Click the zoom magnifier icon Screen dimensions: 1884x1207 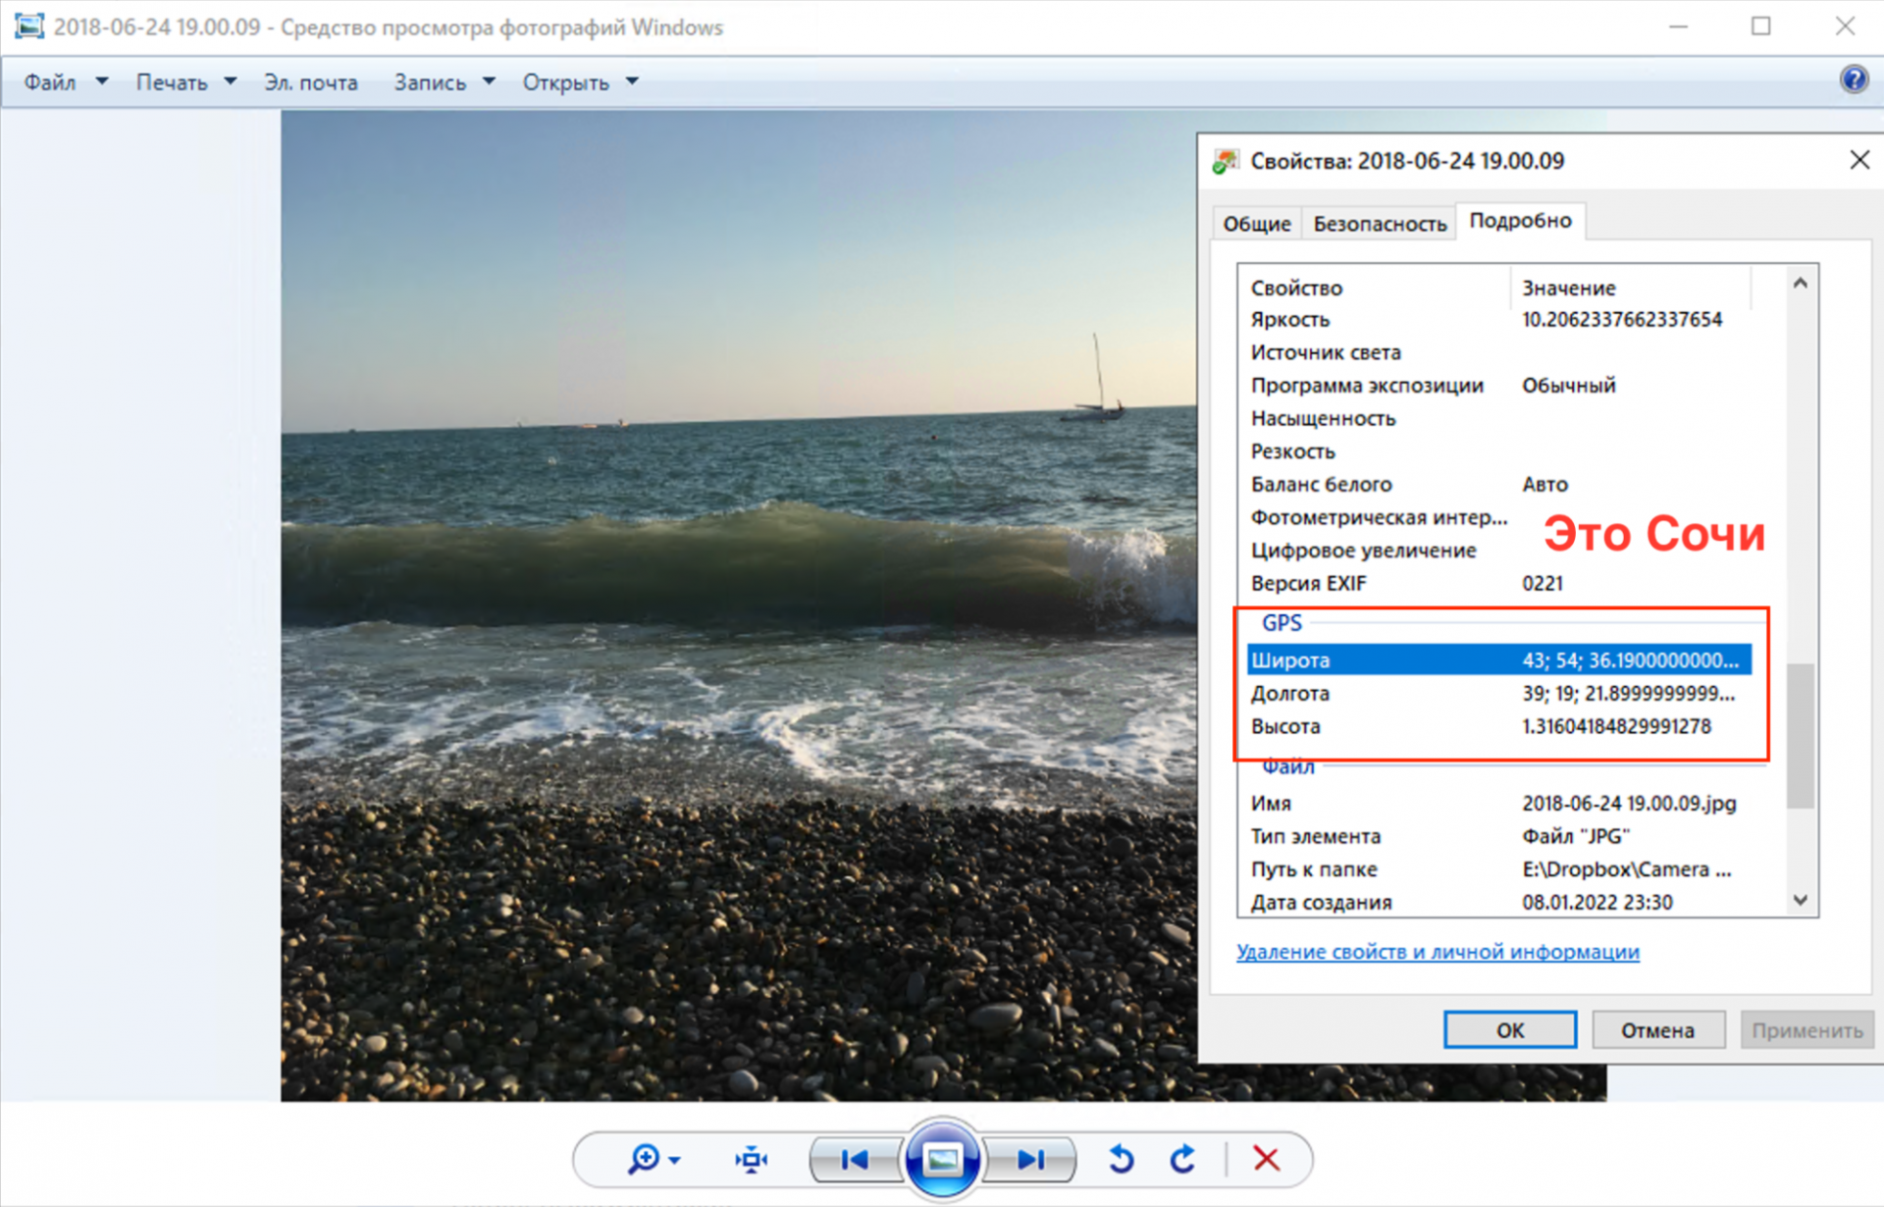(x=644, y=1160)
